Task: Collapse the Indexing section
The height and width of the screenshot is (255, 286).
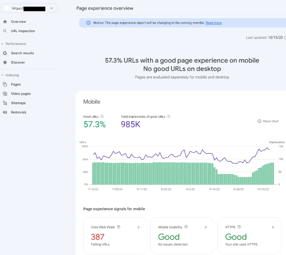Action: (x=2, y=75)
